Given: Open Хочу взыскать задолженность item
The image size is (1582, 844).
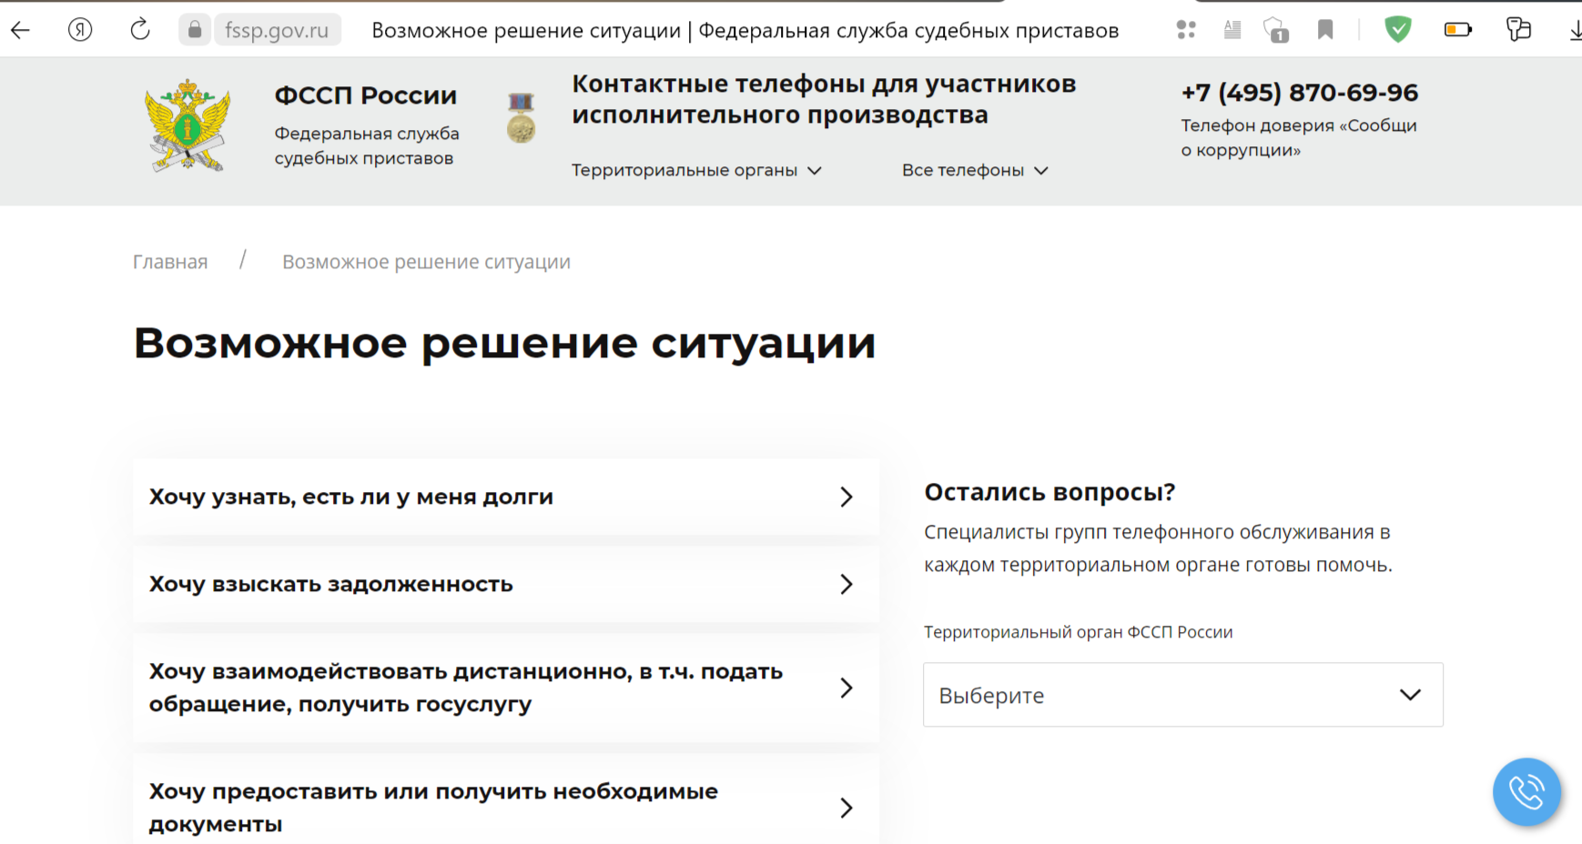Looking at the screenshot, I should (x=506, y=584).
